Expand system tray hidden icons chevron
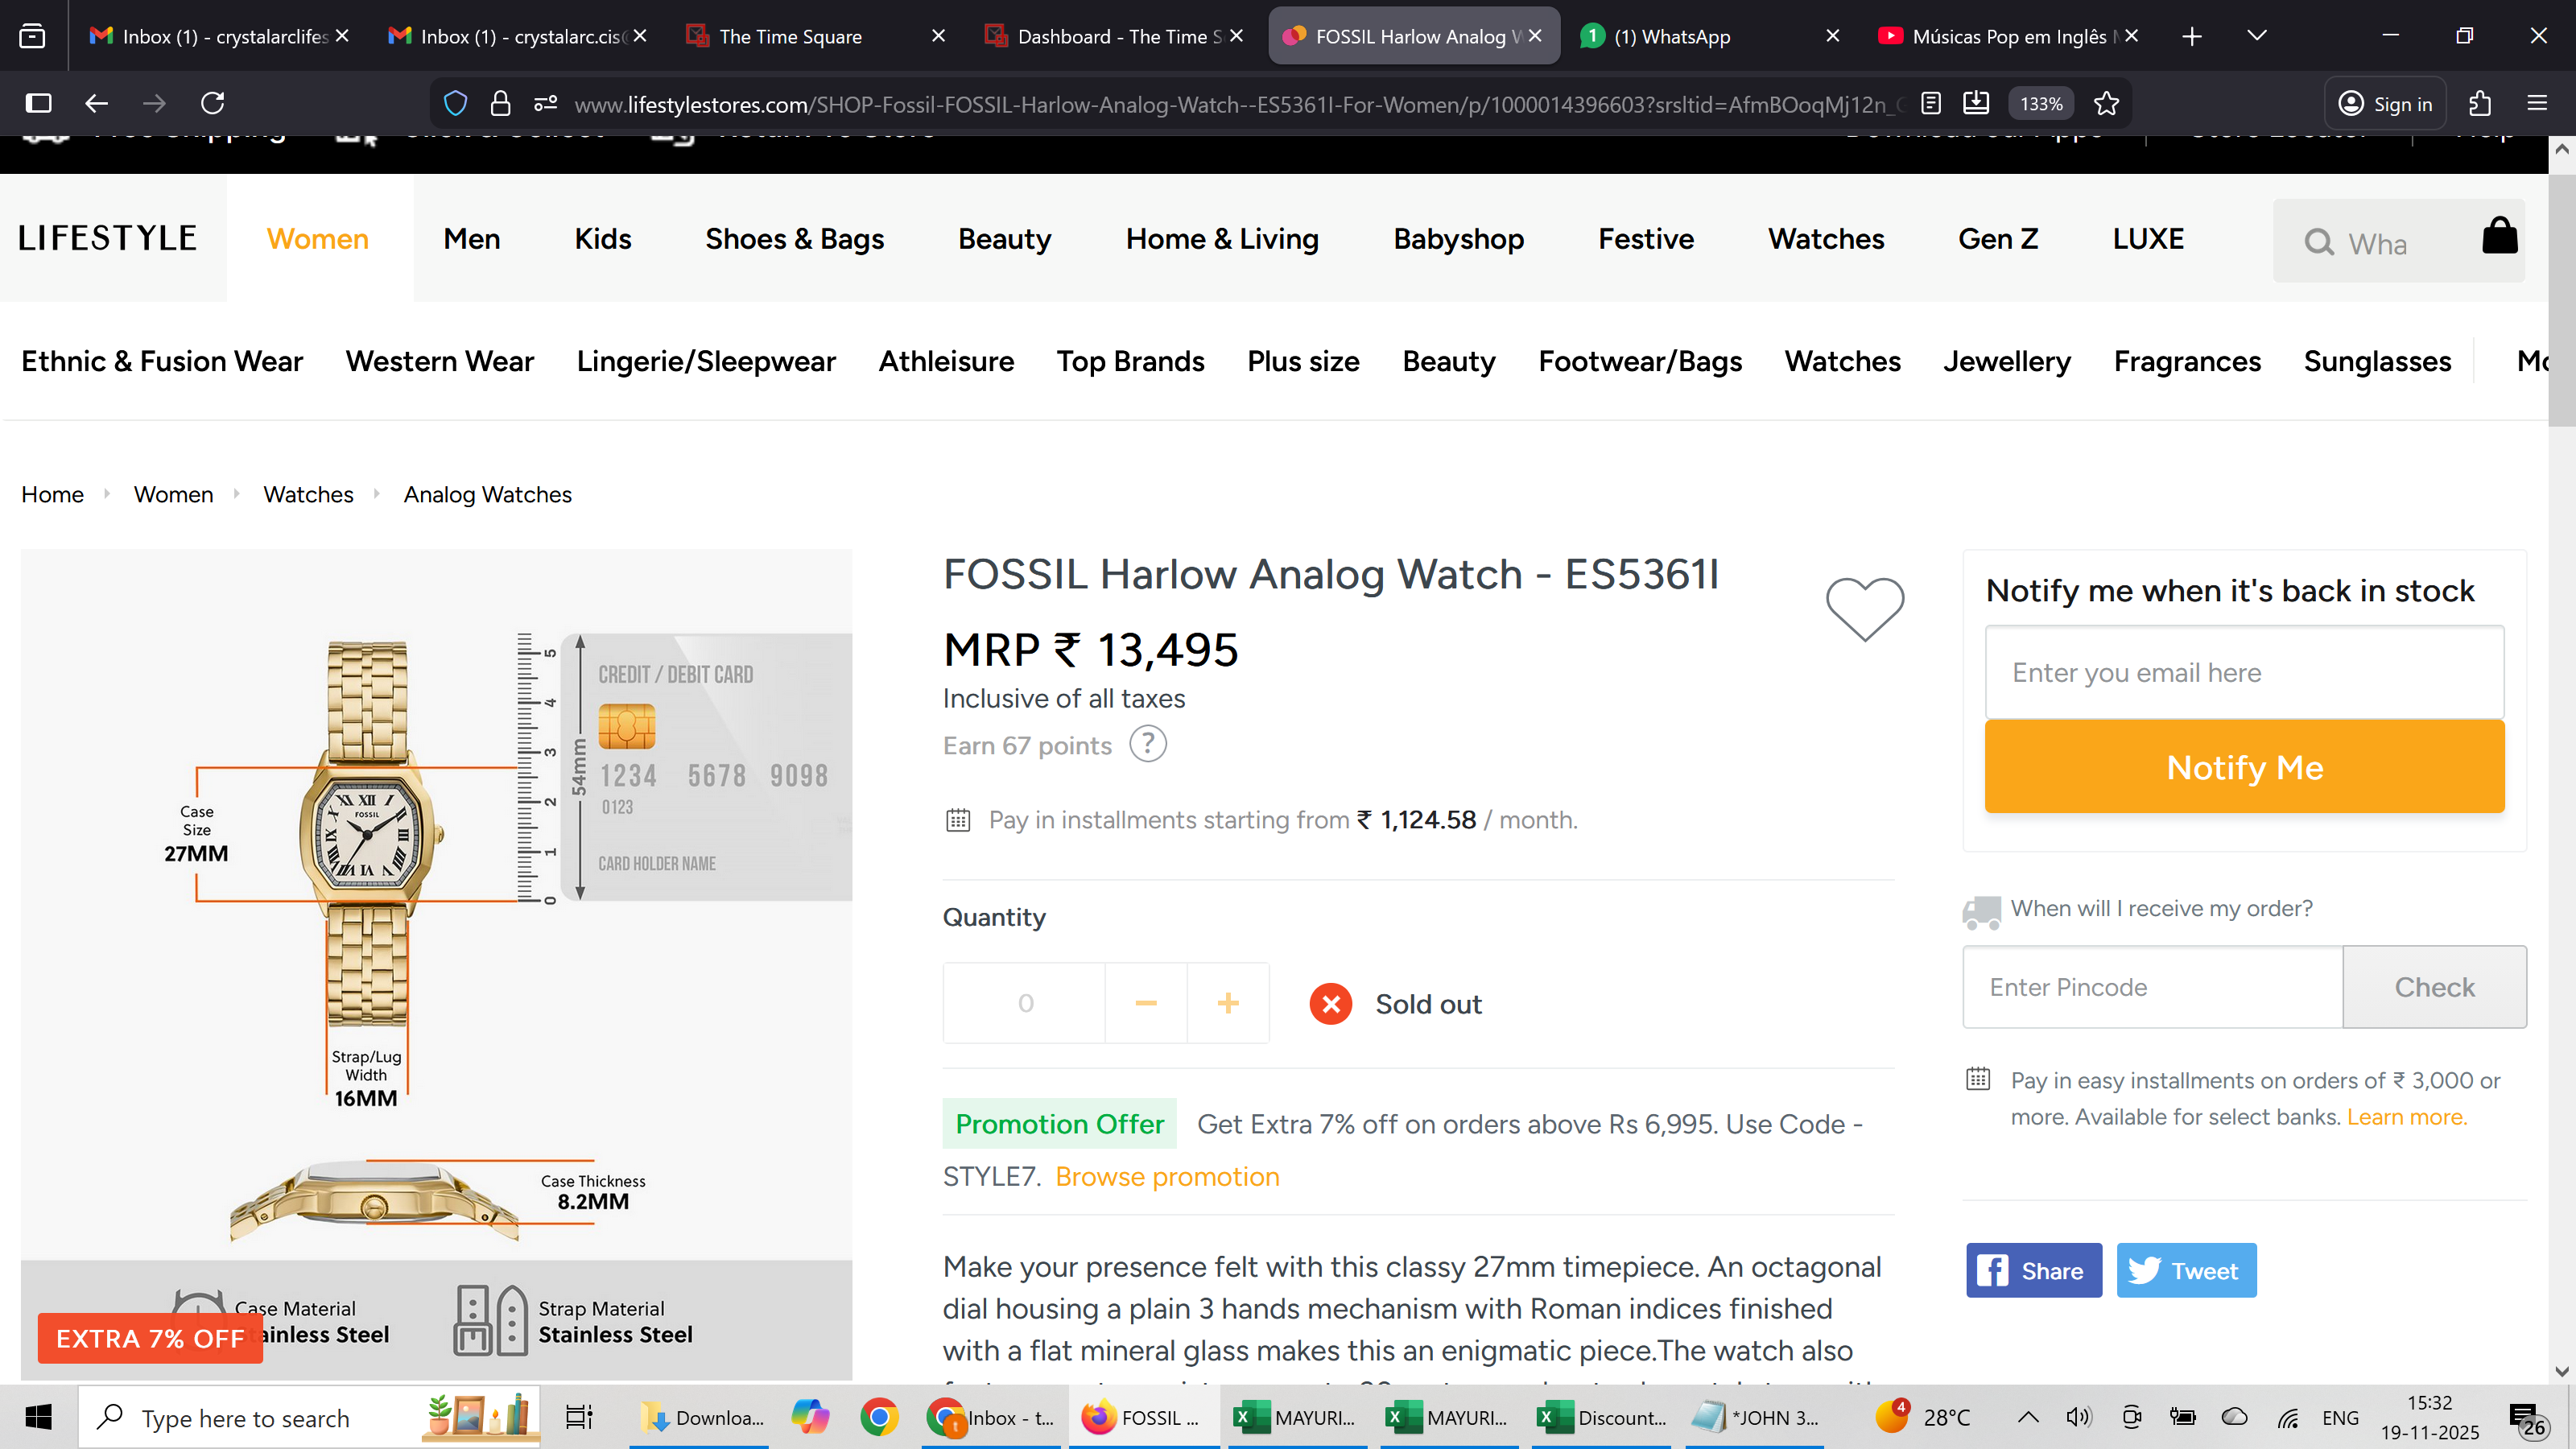 tap(2028, 1417)
